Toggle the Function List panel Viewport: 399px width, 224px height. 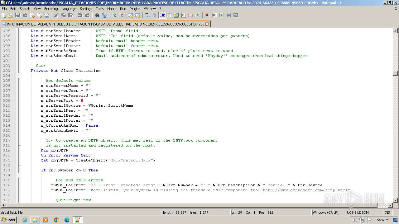(x=183, y=15)
